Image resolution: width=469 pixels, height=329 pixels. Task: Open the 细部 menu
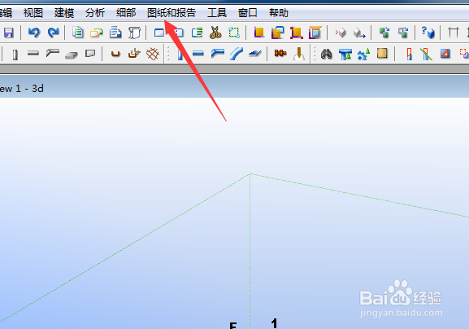[x=126, y=13]
